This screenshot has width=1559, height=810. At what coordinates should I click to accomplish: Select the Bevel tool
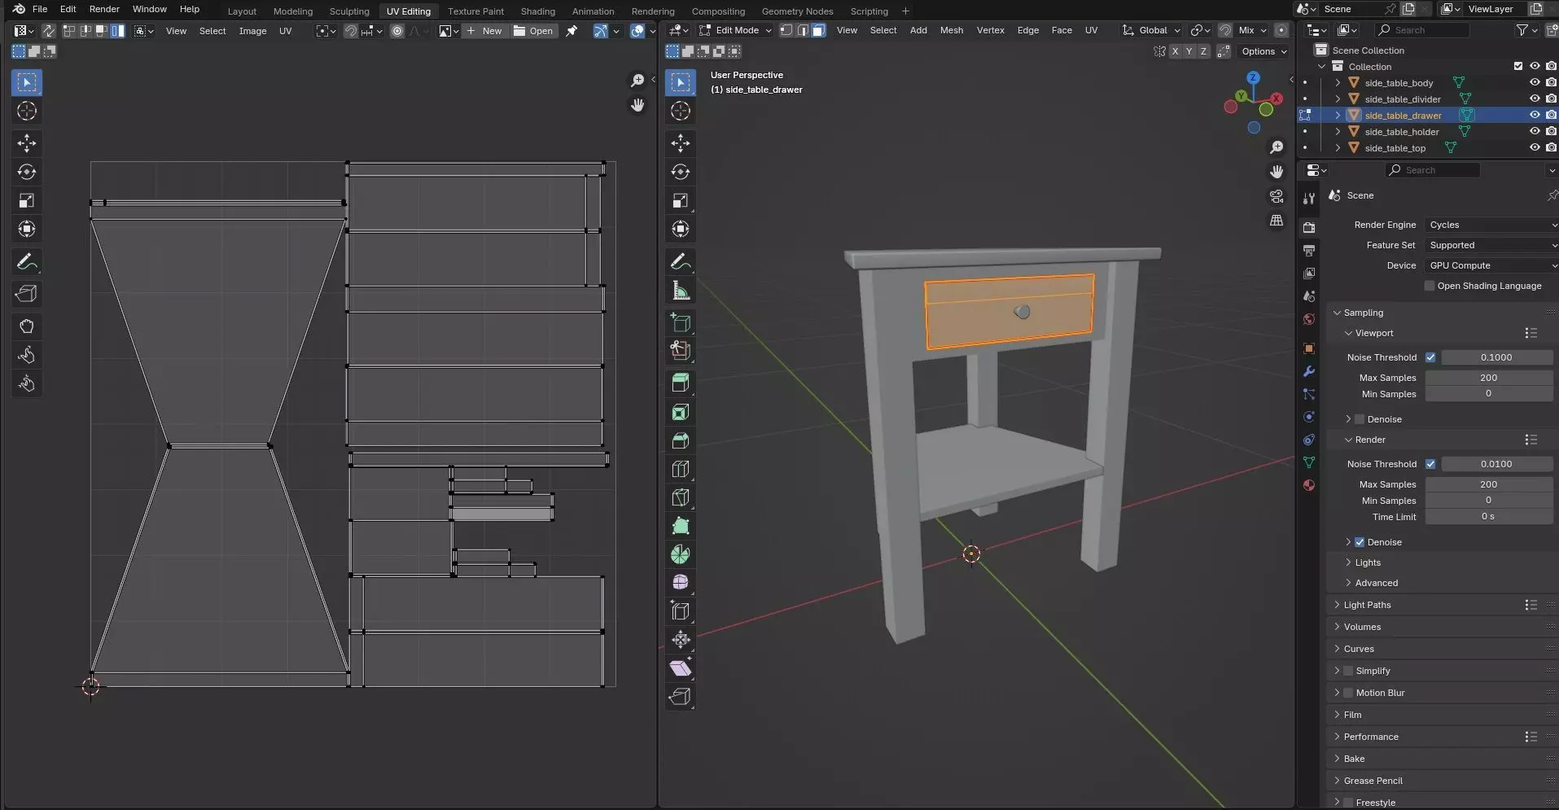[x=681, y=440]
